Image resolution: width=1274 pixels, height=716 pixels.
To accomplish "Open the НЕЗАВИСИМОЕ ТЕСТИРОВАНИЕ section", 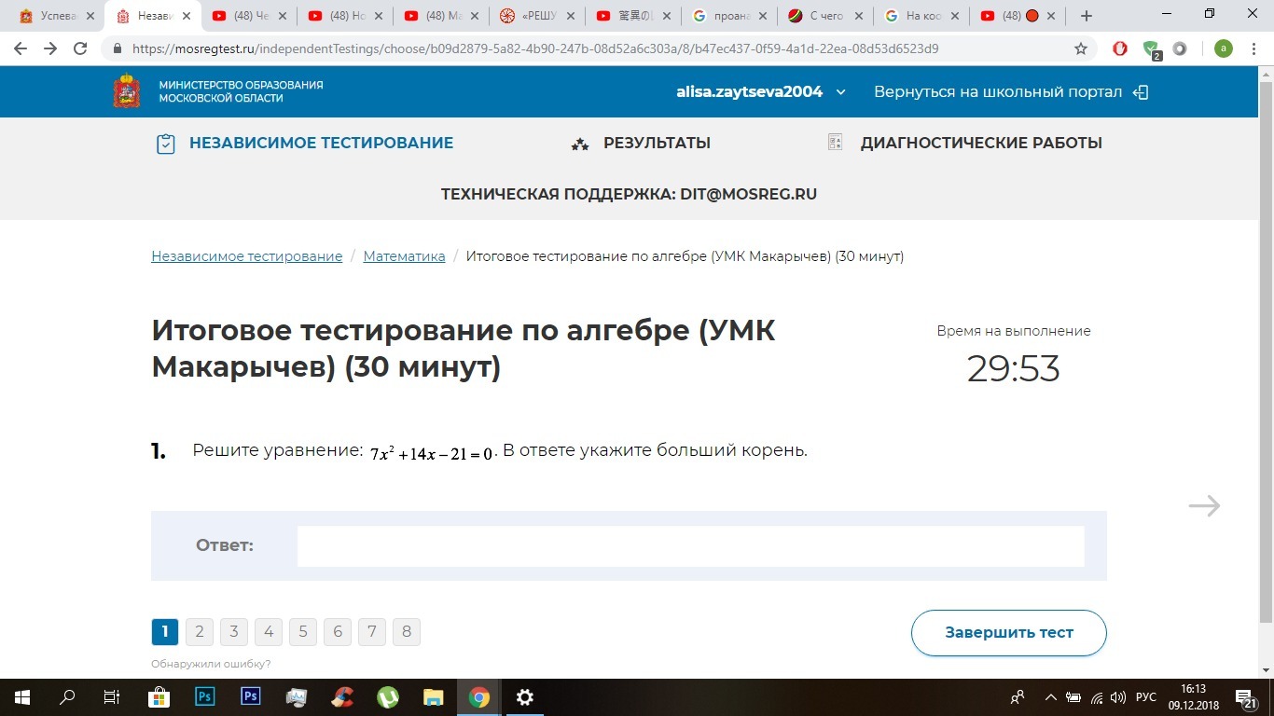I will pos(304,144).
